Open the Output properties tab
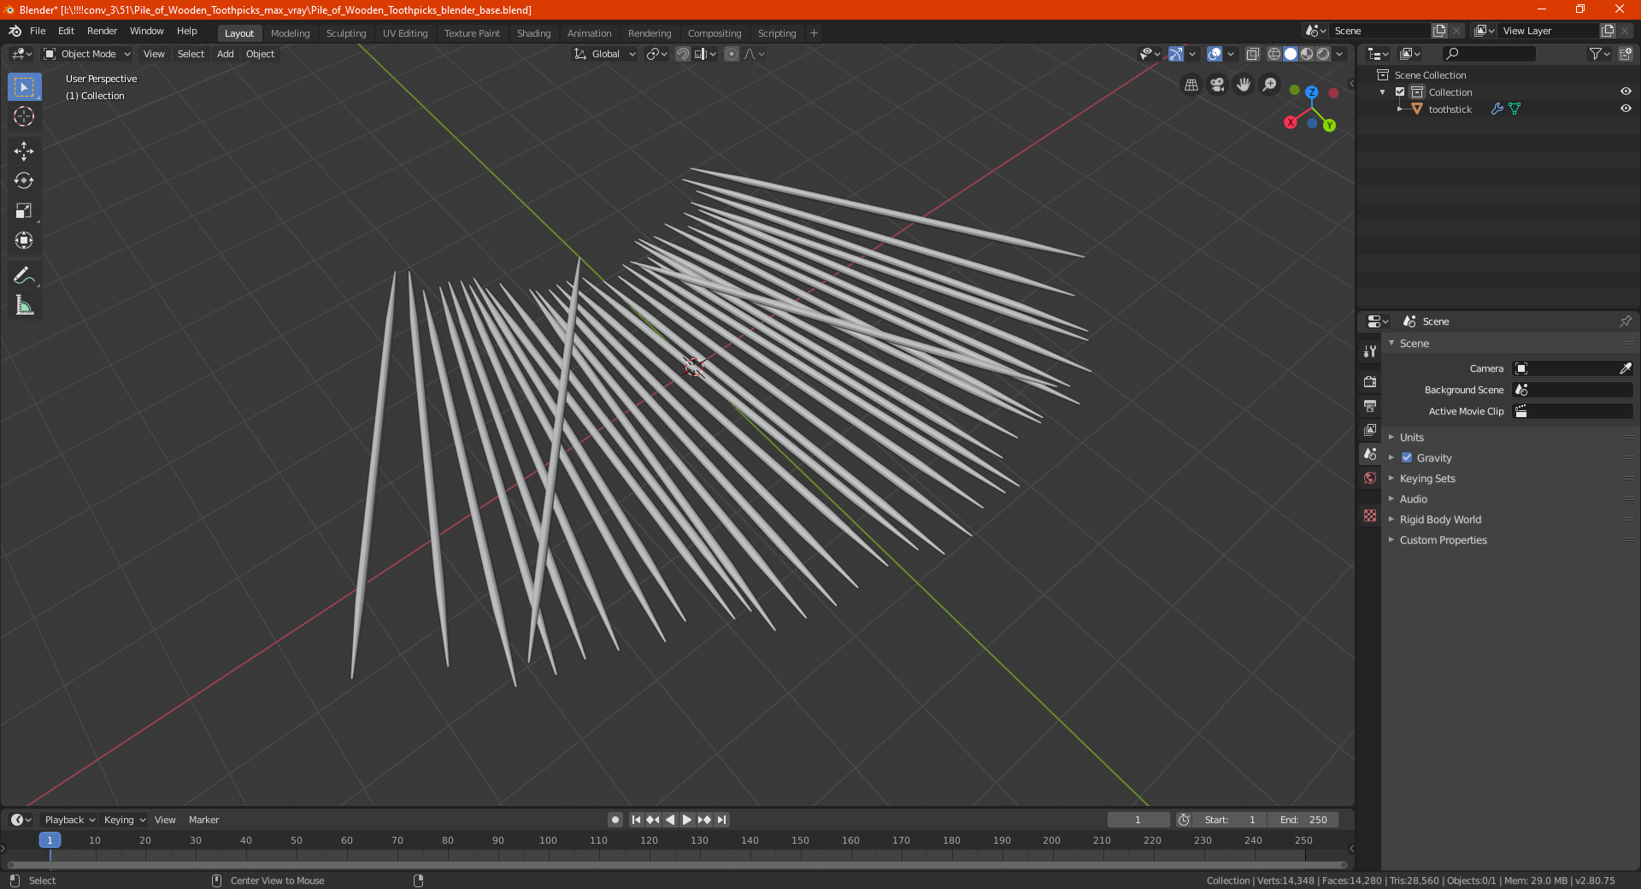Viewport: 1641px width, 889px height. [1370, 405]
